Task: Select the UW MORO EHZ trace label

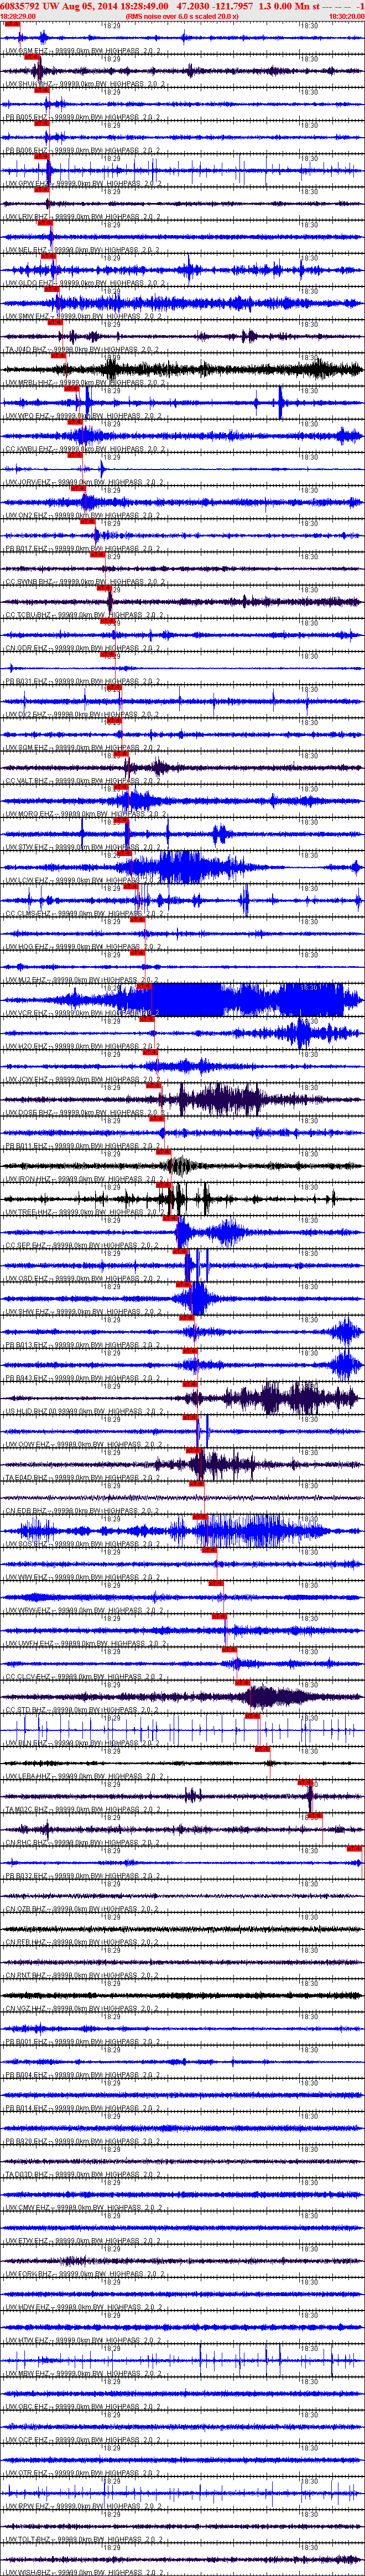Action: coord(85,814)
